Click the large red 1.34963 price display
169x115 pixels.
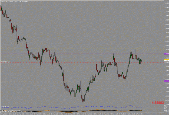pyautogui.click(x=158, y=103)
